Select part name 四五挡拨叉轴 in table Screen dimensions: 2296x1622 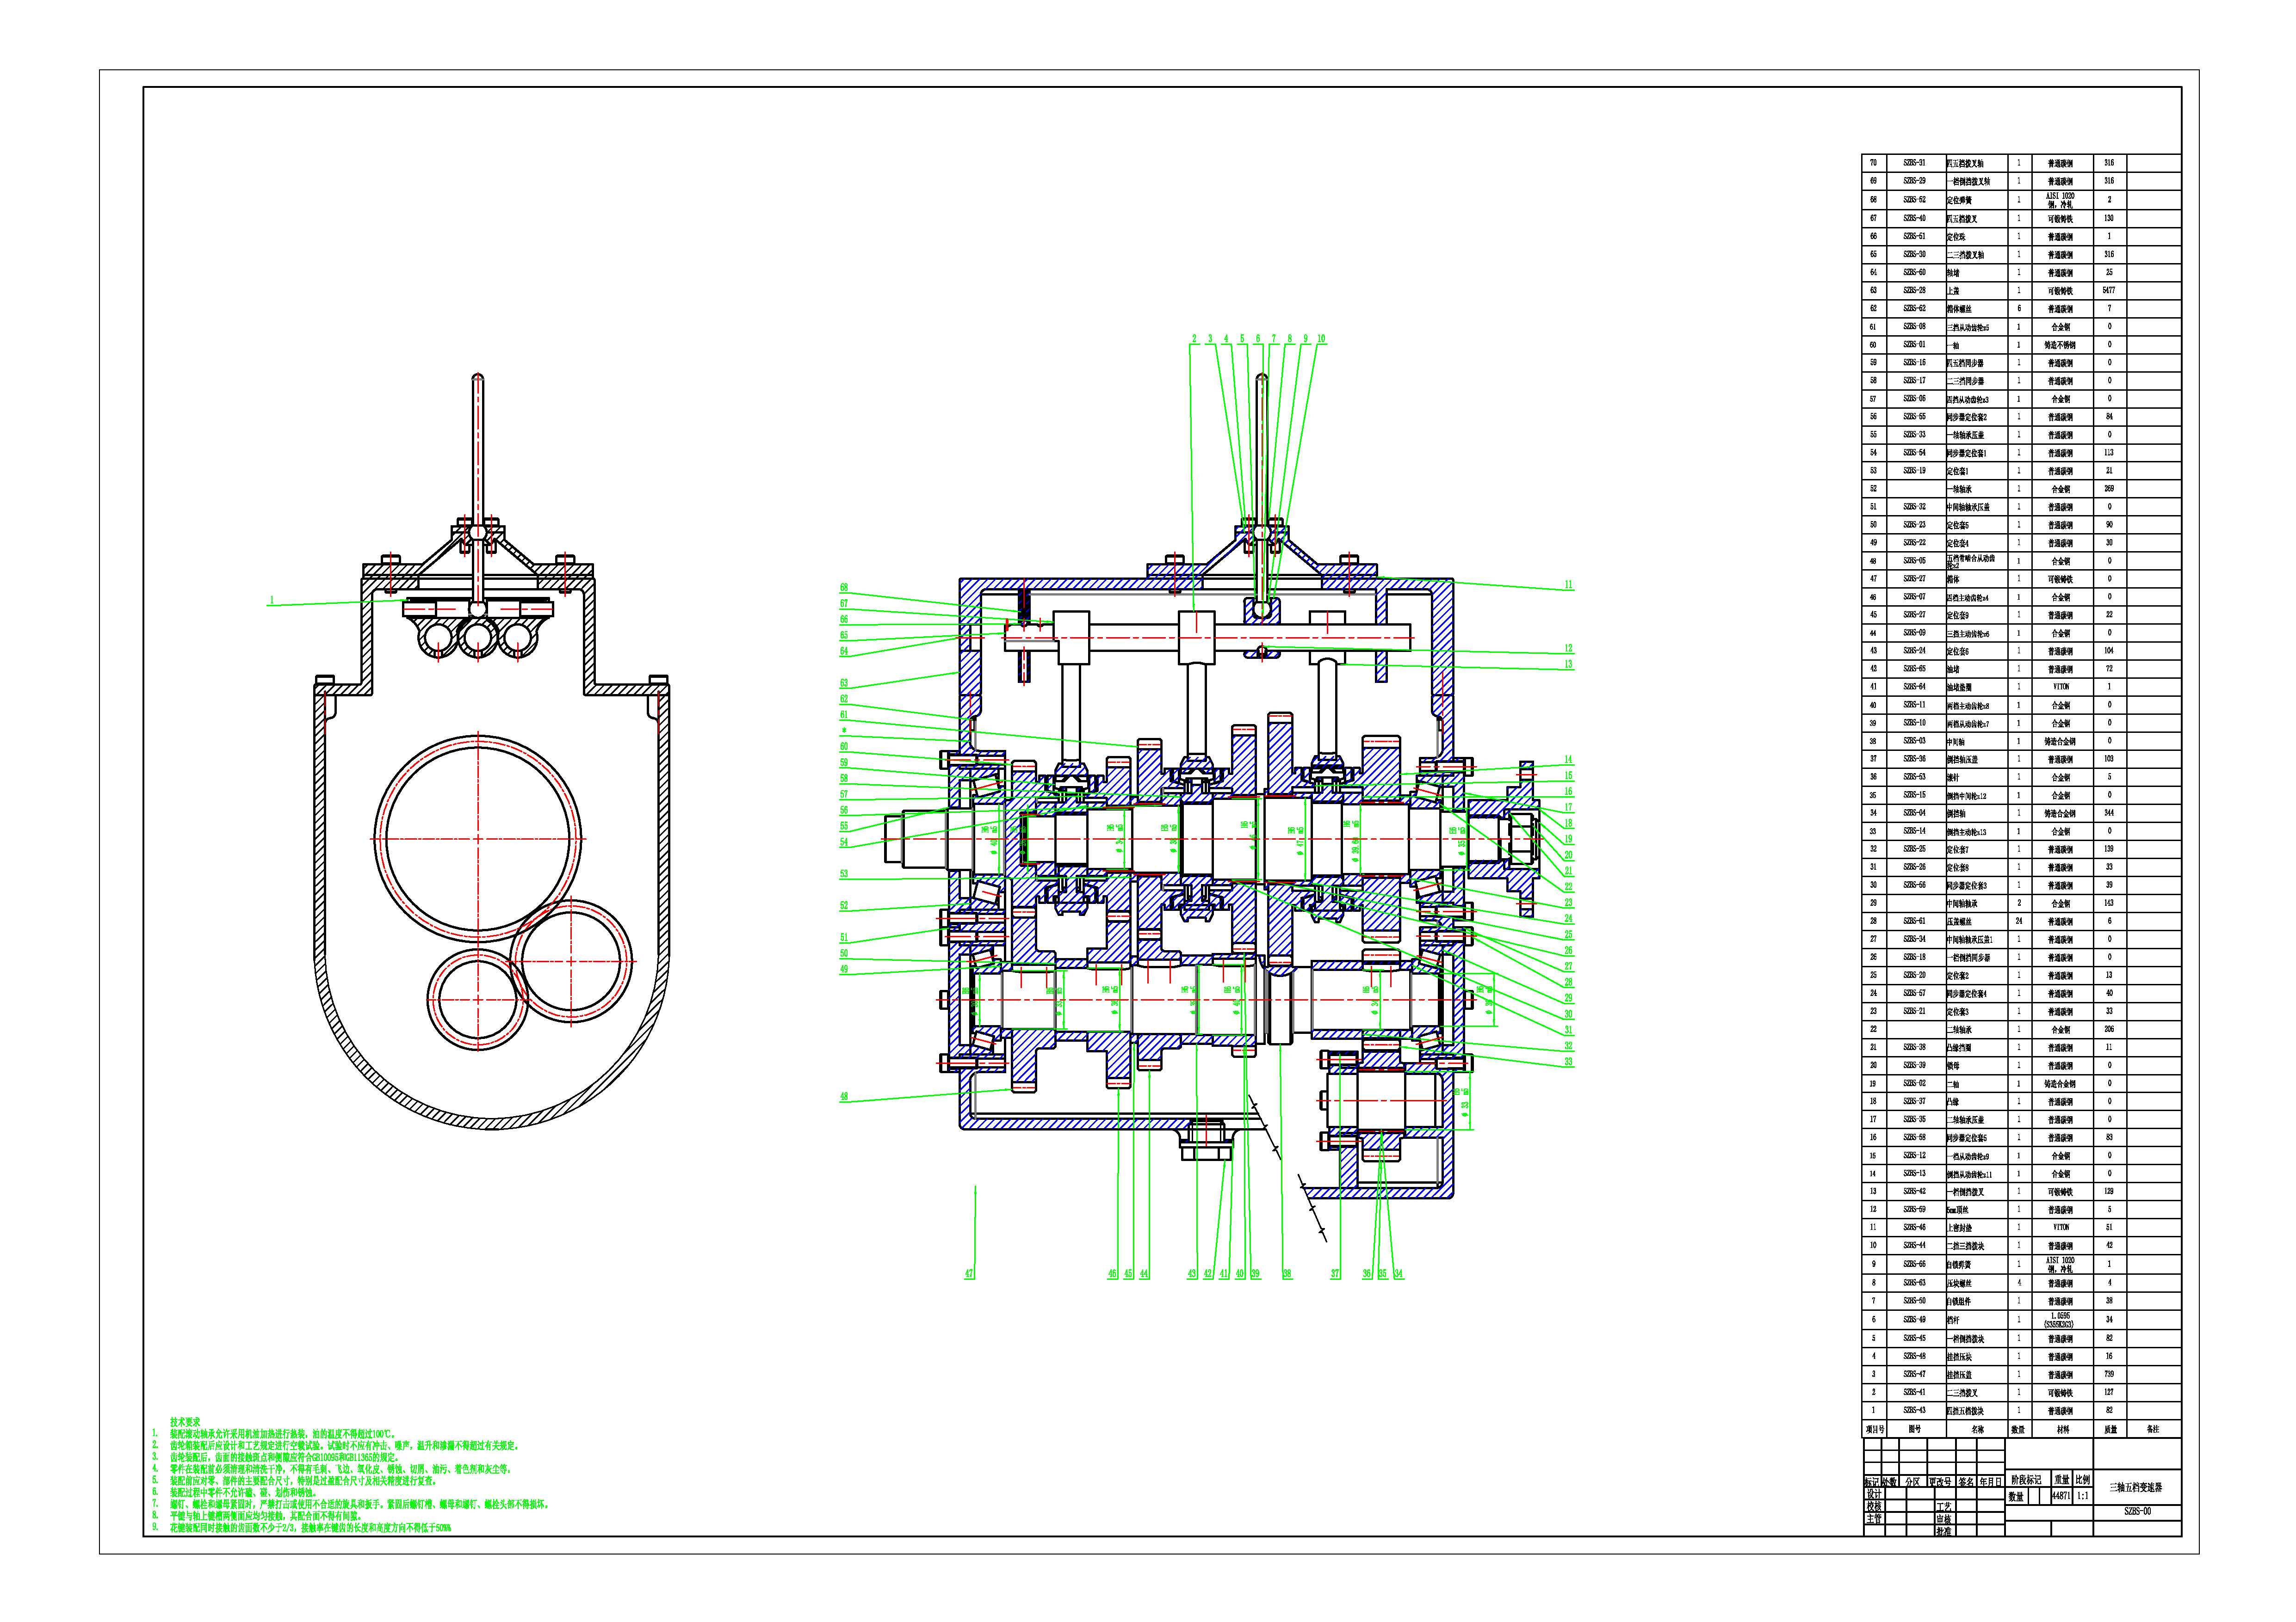pyautogui.click(x=1965, y=163)
